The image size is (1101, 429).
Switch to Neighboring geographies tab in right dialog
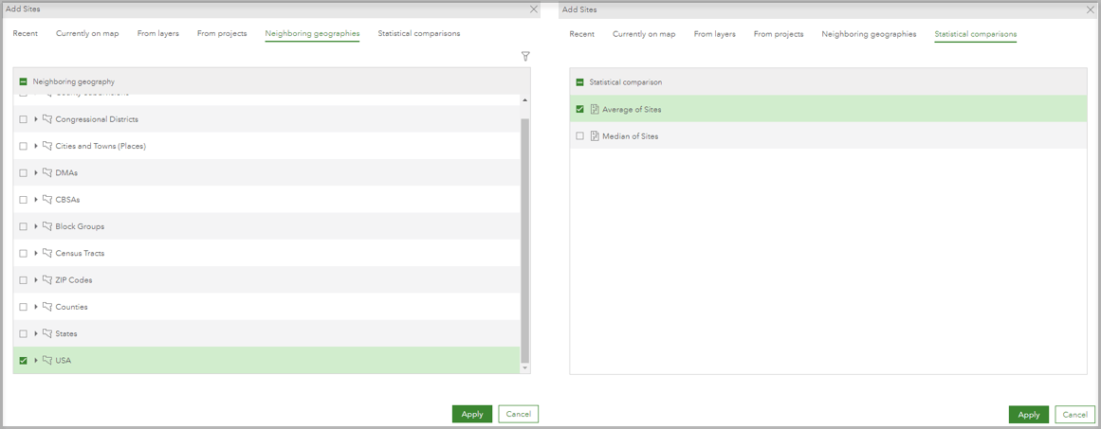click(x=870, y=34)
